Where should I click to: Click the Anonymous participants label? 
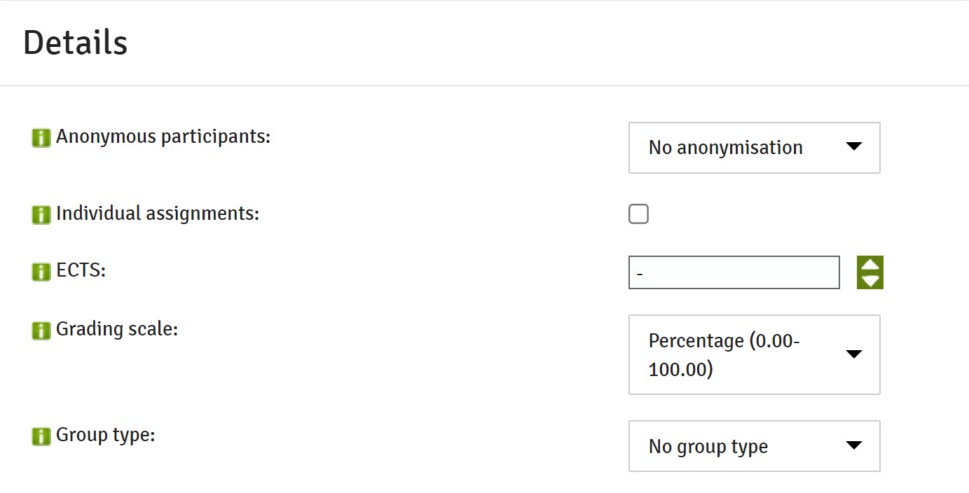pyautogui.click(x=163, y=137)
